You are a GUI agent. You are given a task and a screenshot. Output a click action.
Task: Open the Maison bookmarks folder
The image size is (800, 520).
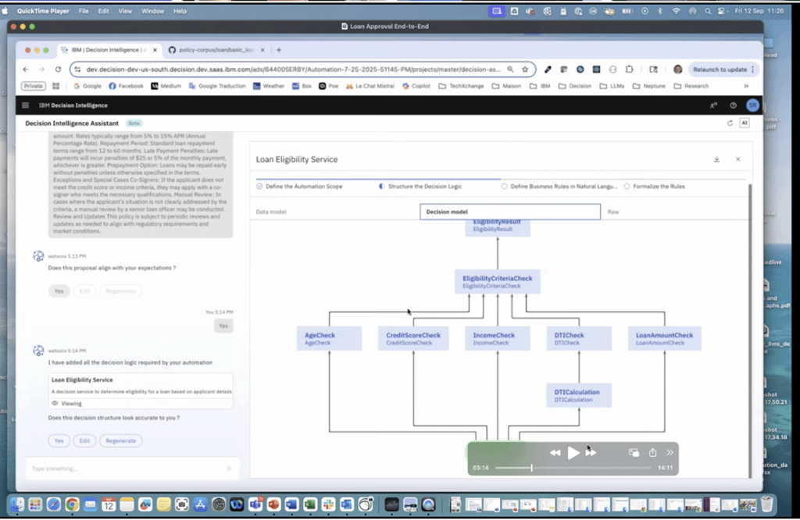click(x=506, y=86)
